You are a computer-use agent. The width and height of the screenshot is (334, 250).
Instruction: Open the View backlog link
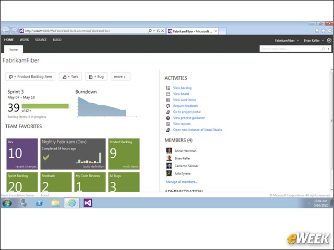pos(182,88)
